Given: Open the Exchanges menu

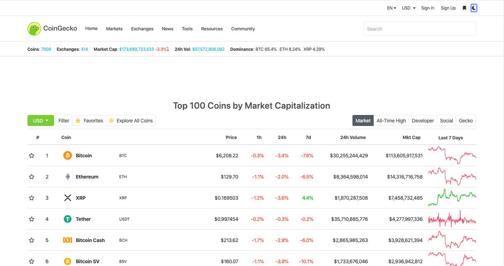Looking at the screenshot, I should [142, 29].
